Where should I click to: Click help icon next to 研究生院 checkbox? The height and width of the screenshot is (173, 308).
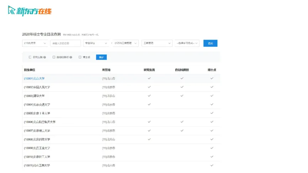(45, 57)
